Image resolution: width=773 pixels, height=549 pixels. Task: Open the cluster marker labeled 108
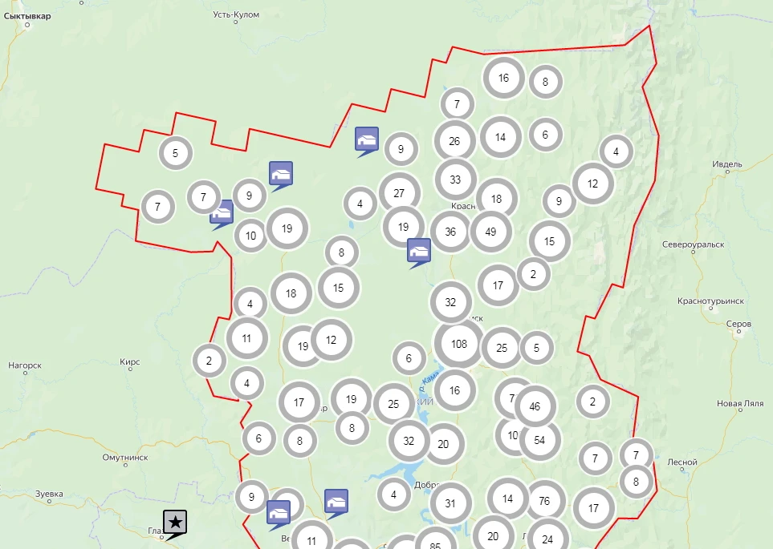tap(459, 344)
